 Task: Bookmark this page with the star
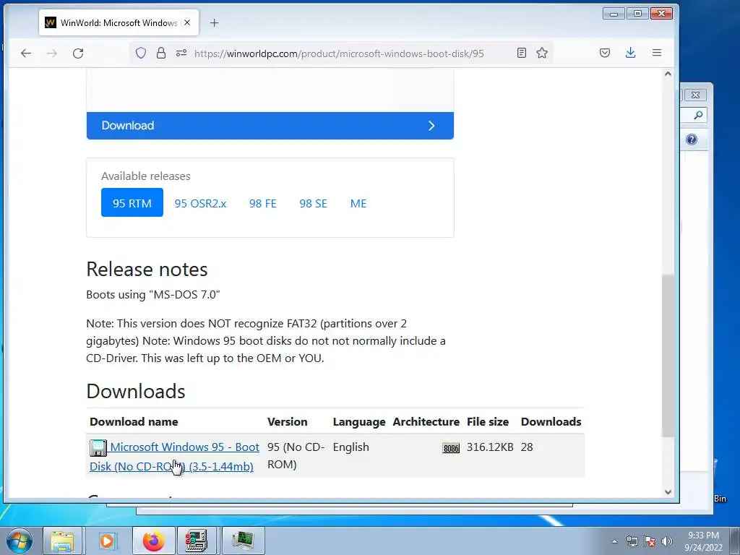542,53
